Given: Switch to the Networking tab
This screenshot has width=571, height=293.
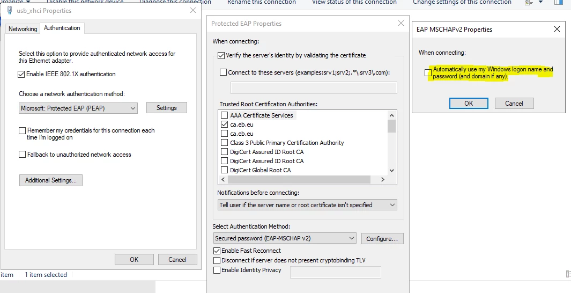Looking at the screenshot, I should pos(23,29).
